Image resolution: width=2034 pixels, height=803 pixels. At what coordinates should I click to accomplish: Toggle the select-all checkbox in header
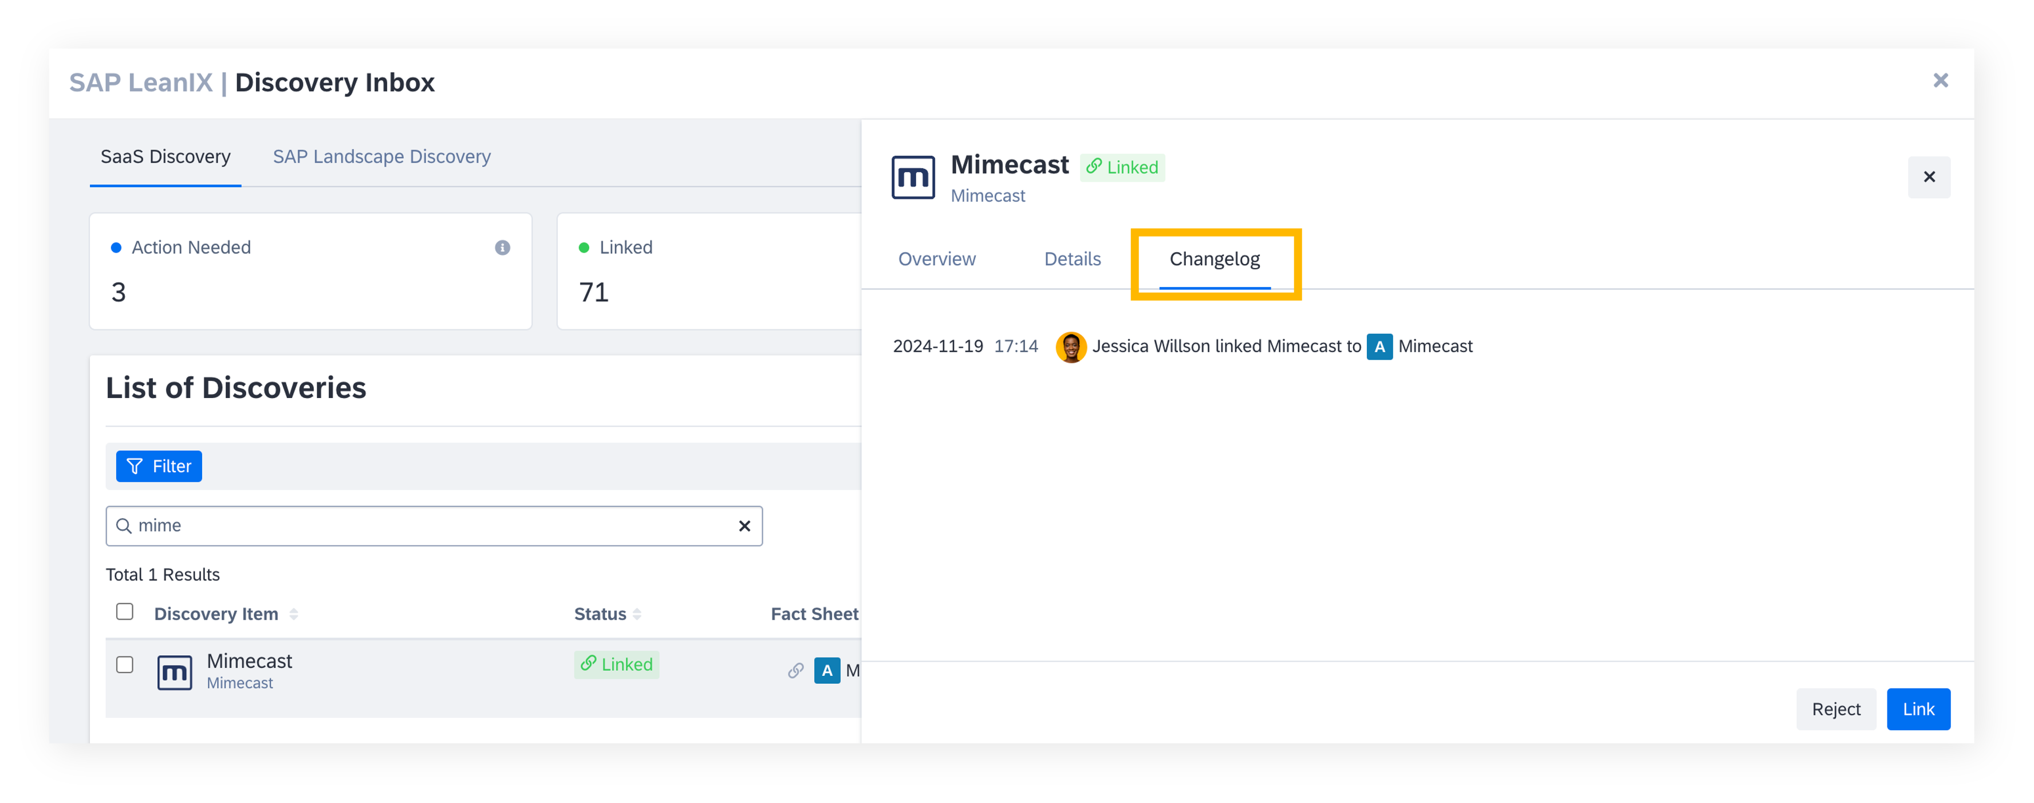point(125,612)
